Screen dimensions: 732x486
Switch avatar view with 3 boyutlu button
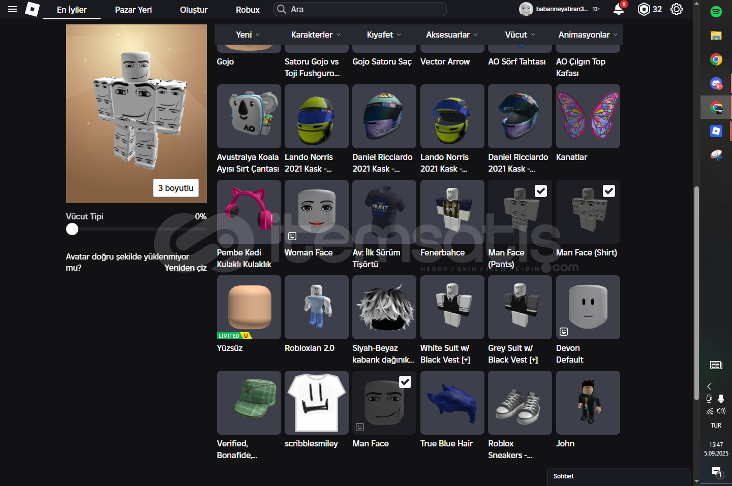(x=176, y=188)
